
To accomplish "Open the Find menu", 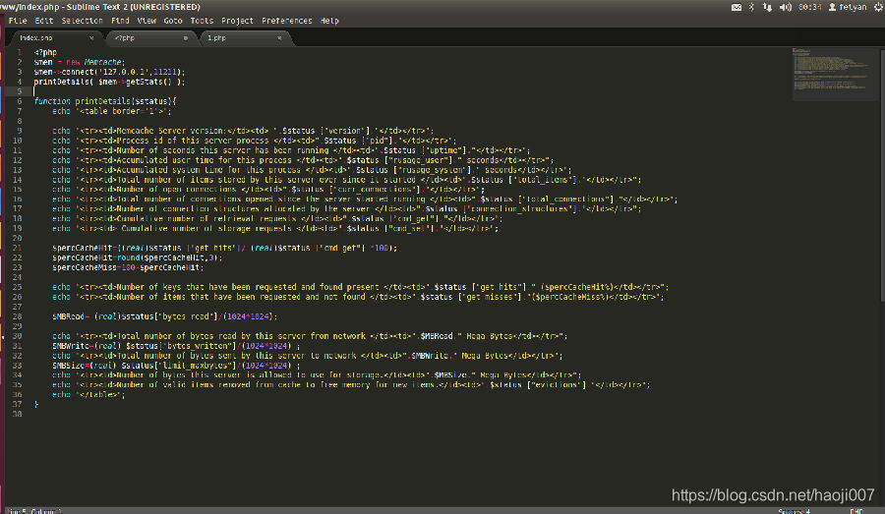I will [120, 21].
